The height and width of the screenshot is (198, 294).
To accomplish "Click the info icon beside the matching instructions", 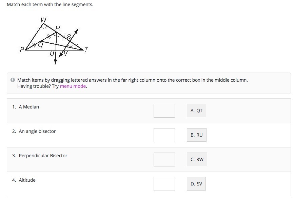I will click(x=13, y=80).
